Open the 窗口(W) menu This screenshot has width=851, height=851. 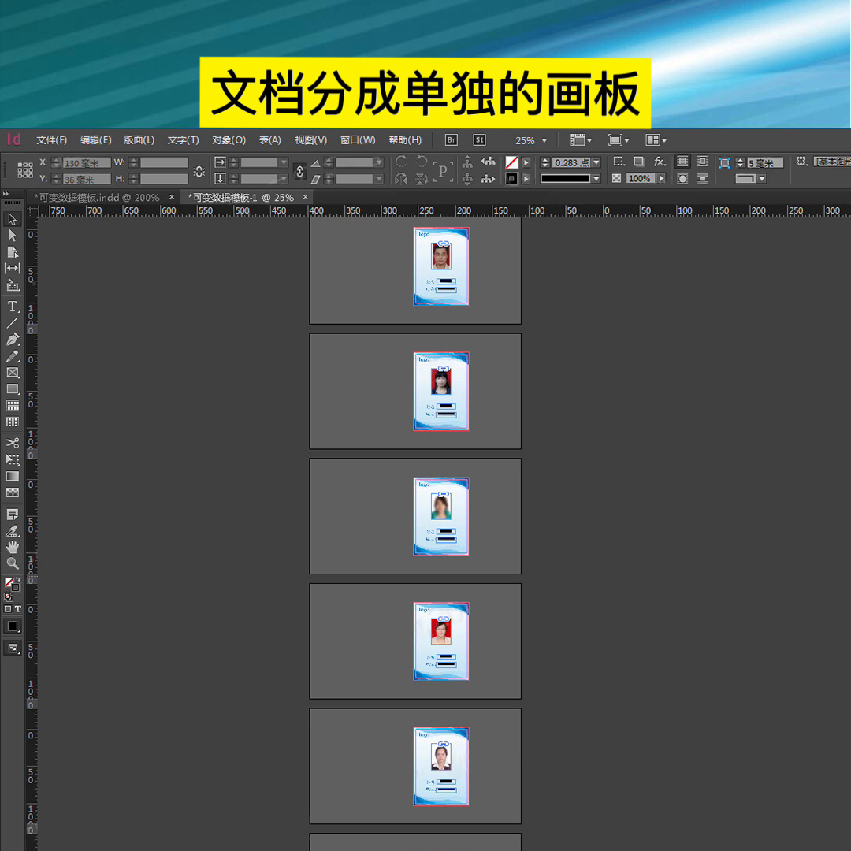point(358,140)
